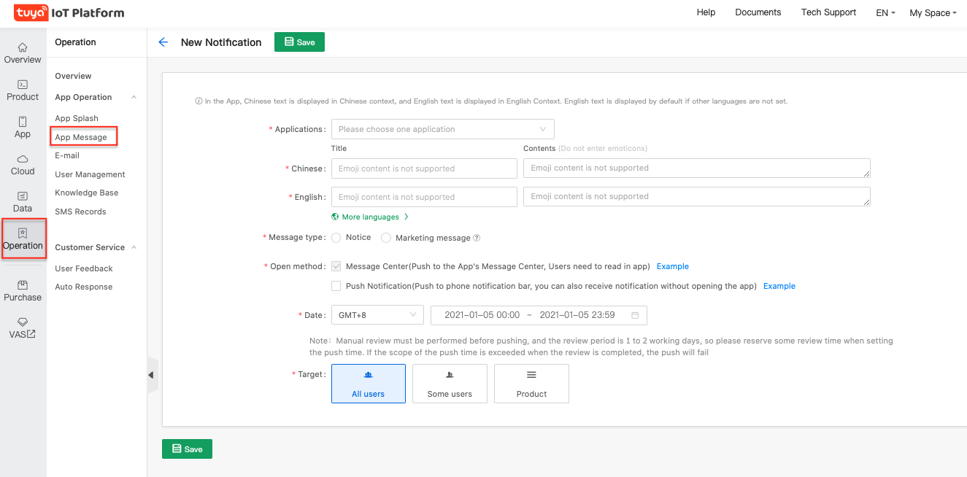Screen dimensions: 967x477
Task: Open the Applications selection dropdown
Action: (x=442, y=128)
